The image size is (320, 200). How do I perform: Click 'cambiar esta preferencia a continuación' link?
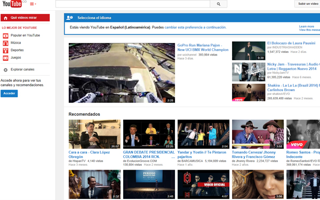click(195, 27)
